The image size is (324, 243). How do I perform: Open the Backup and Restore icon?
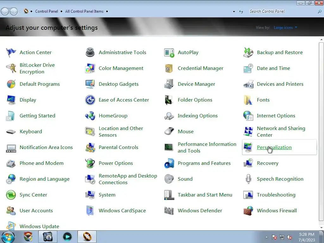[x=248, y=53]
